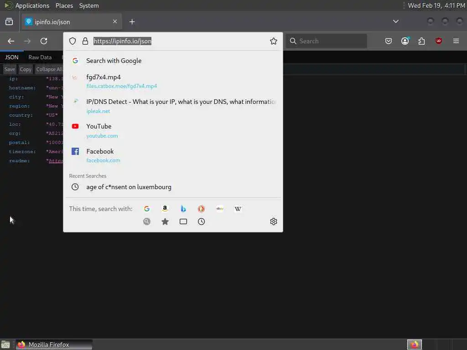The width and height of the screenshot is (467, 350).
Task: Open the list all tabs dropdown
Action: point(395,21)
